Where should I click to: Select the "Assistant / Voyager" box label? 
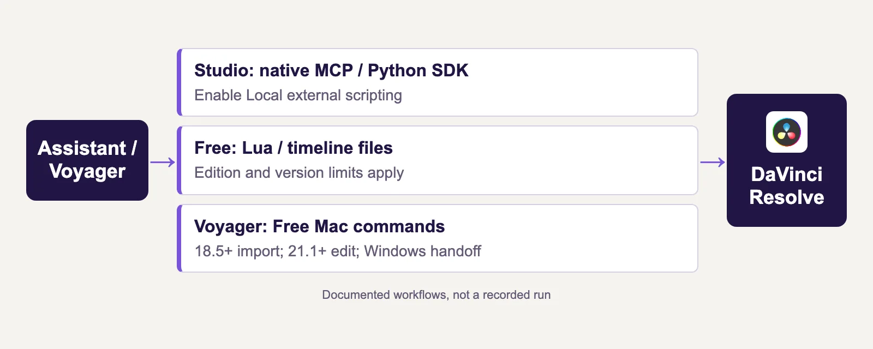pos(87,160)
